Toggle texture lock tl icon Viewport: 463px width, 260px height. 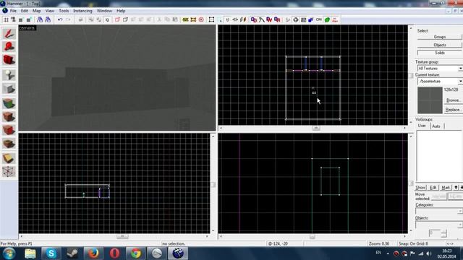tap(228, 19)
